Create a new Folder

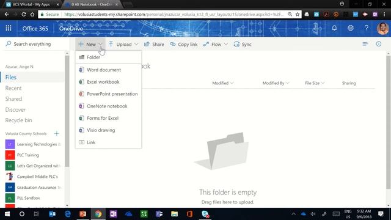(x=109, y=57)
